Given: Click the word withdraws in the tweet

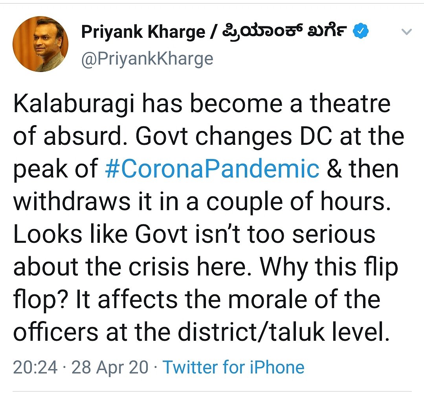Looking at the screenshot, I should (72, 201).
